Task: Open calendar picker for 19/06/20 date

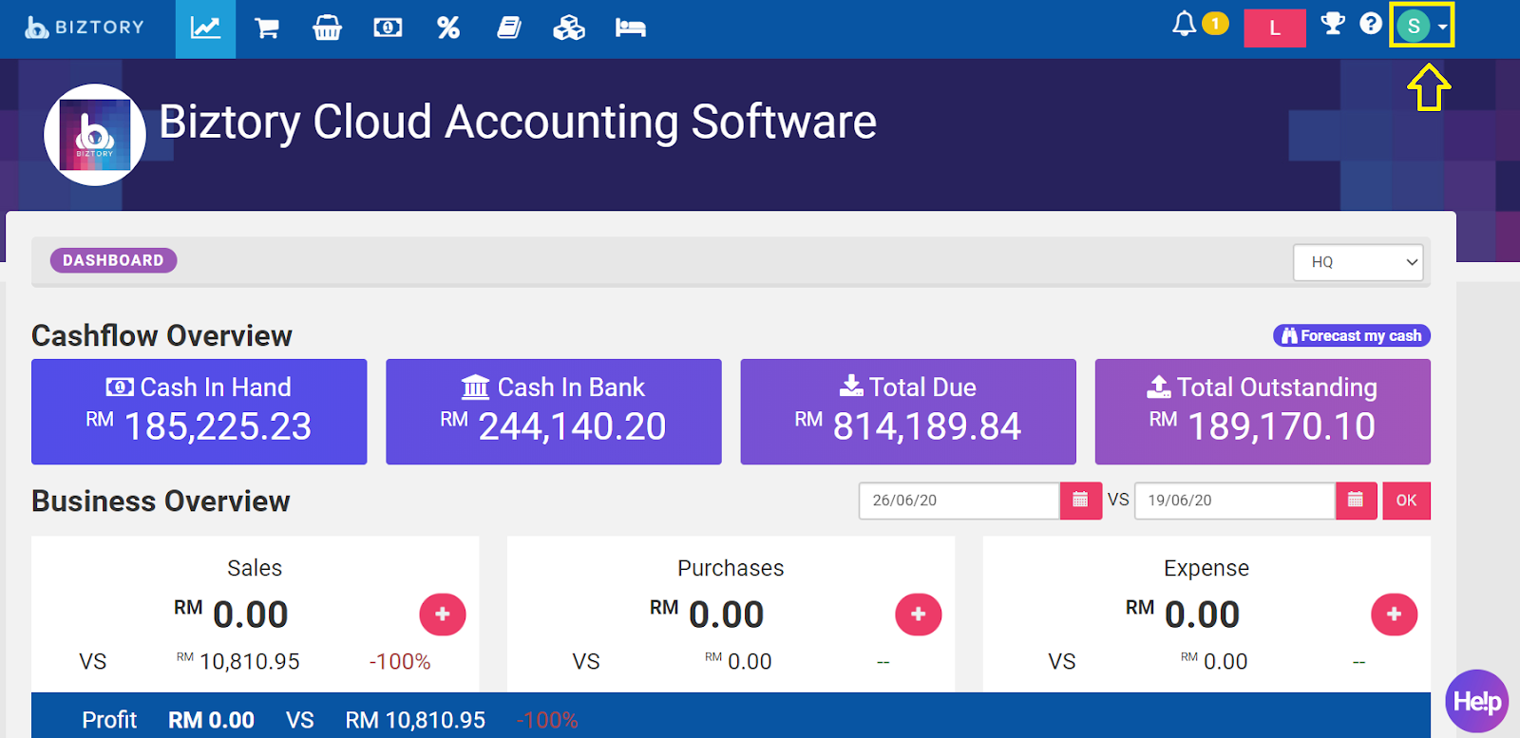Action: [x=1356, y=501]
